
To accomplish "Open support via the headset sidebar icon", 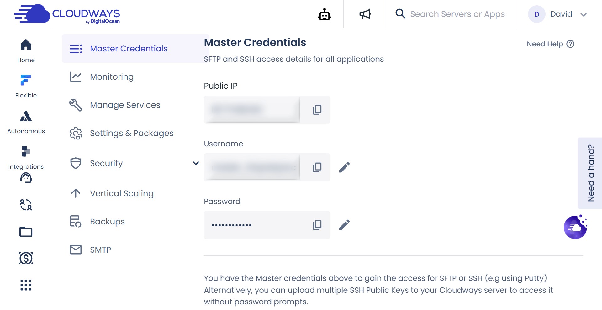I will point(26,178).
